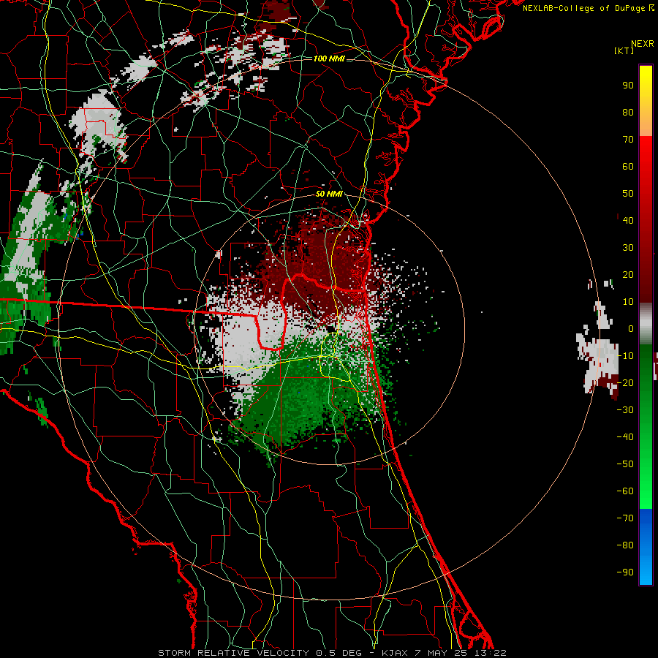Click the -40 scale value
Viewport: 658px width, 658px height.
pos(625,437)
